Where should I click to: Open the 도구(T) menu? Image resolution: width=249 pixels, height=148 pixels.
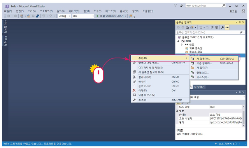(97, 11)
